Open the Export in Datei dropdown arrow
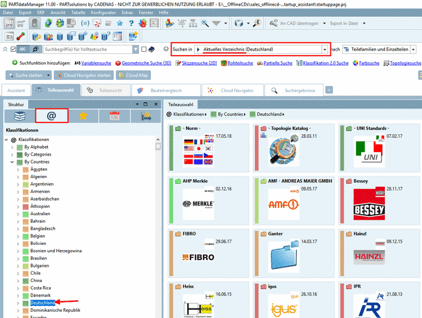The width and height of the screenshot is (422, 318). coord(364,24)
